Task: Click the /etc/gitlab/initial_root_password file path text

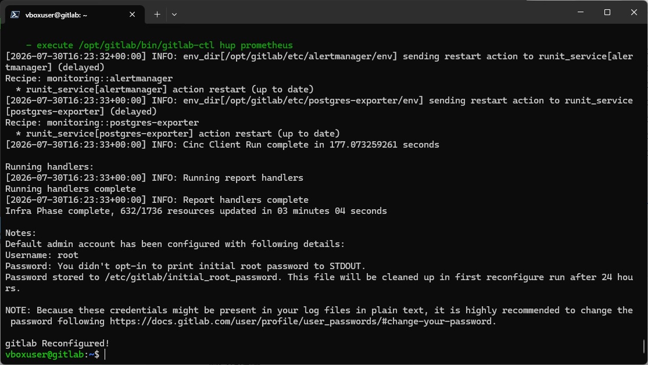Action: pyautogui.click(x=191, y=277)
